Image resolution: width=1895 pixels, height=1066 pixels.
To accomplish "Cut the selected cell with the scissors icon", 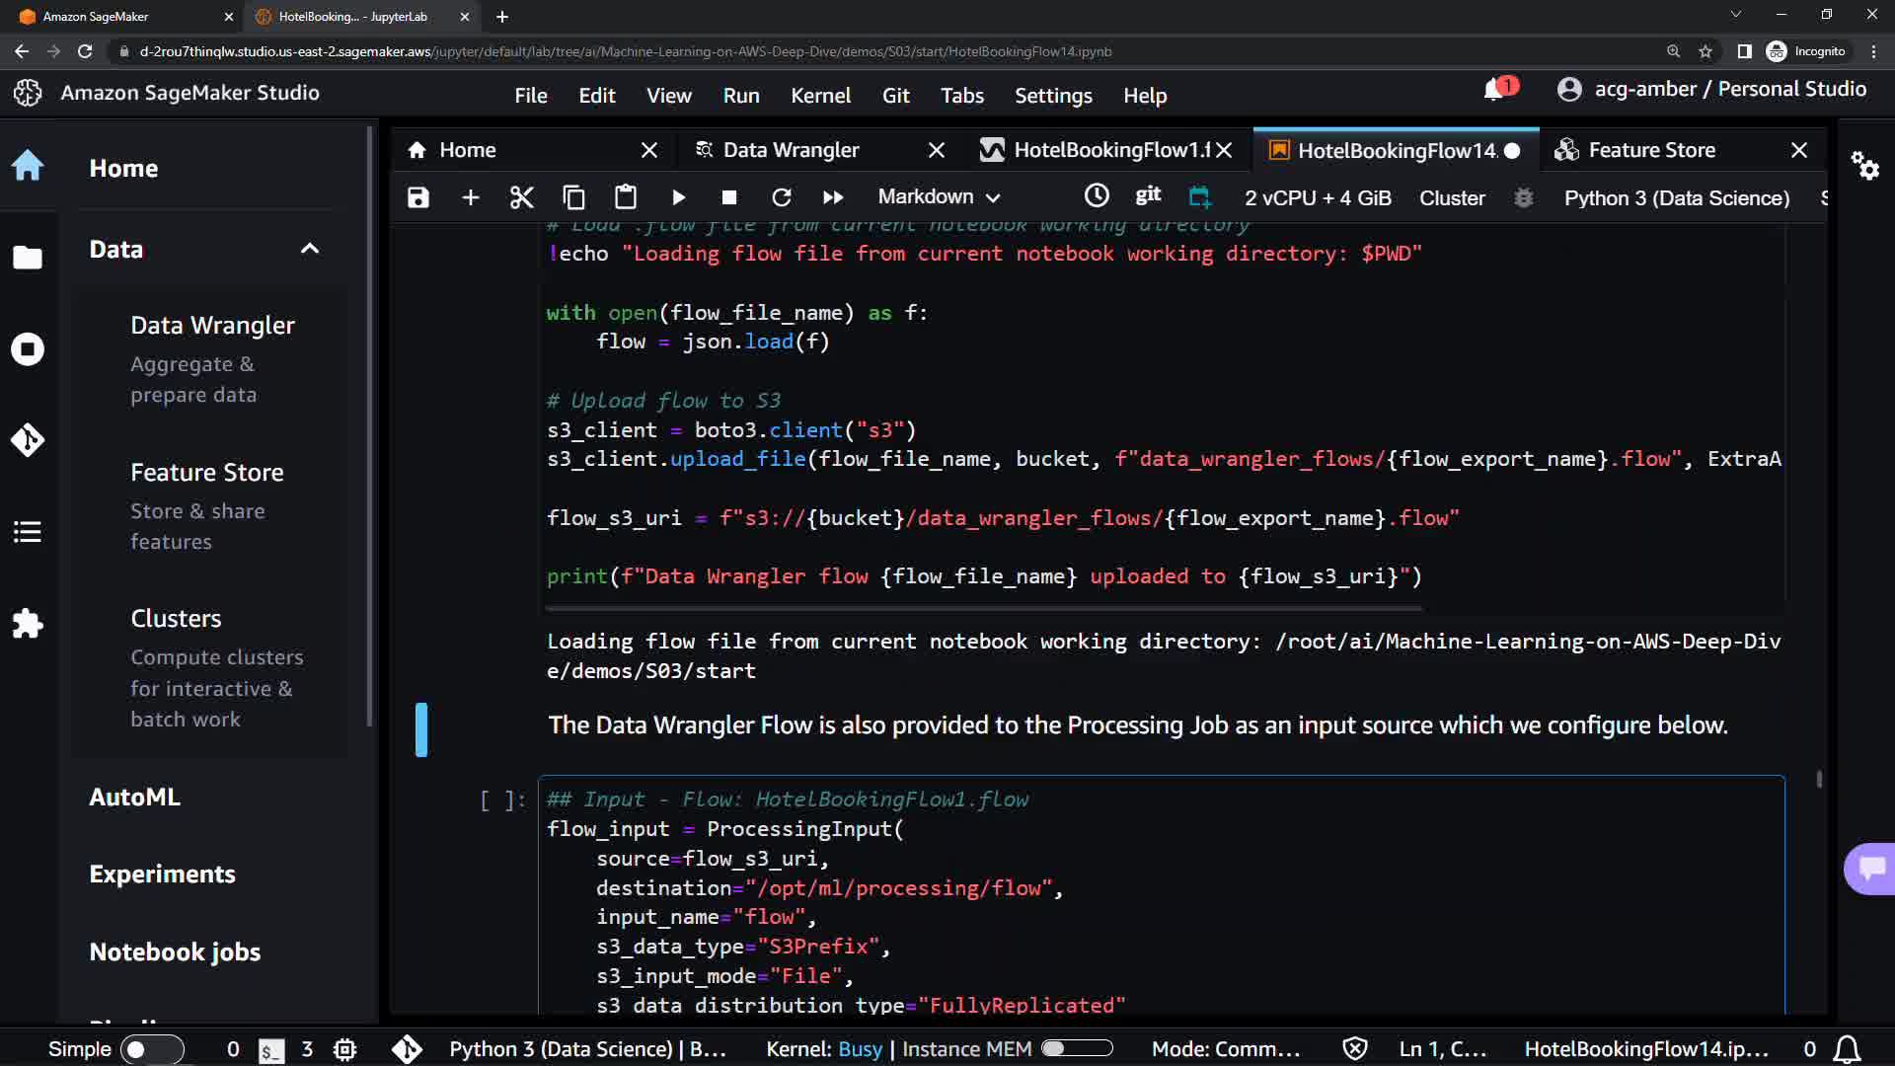I will point(521,197).
